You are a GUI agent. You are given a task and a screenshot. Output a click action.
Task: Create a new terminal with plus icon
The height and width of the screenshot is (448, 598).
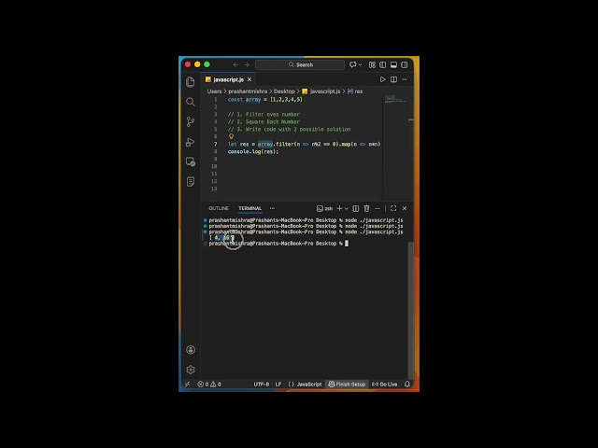click(x=339, y=208)
